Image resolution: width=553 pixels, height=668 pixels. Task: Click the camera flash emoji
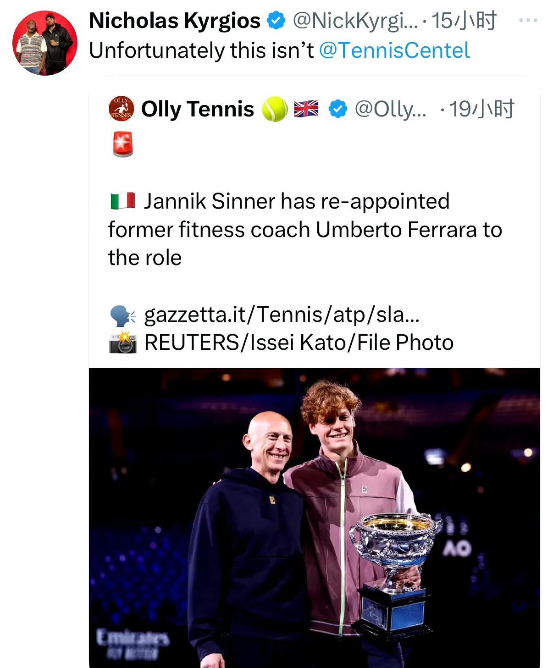coord(122,342)
